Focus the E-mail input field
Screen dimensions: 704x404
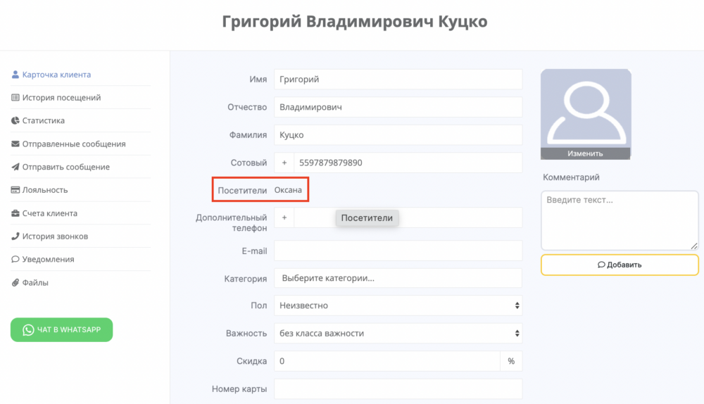[398, 251]
